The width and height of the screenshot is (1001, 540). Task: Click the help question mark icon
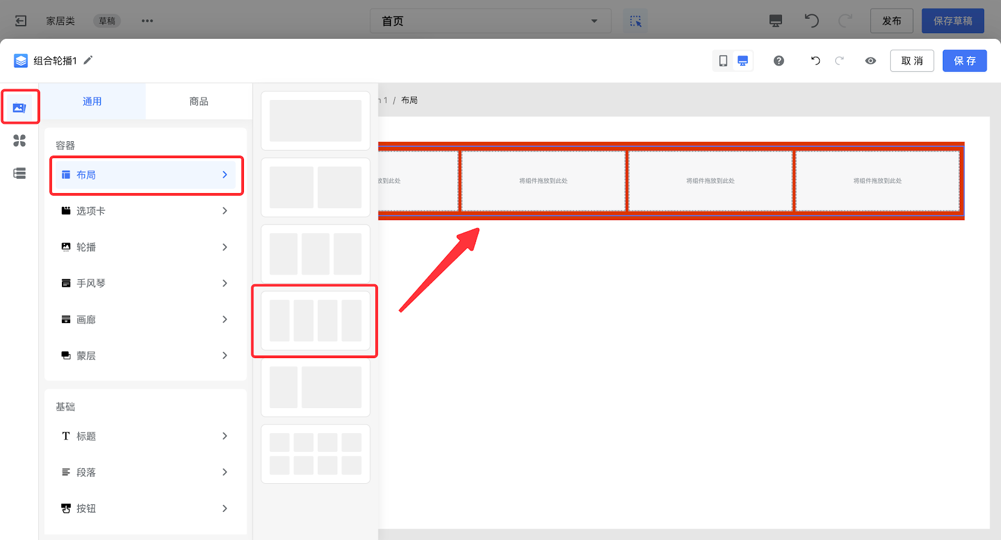click(778, 61)
